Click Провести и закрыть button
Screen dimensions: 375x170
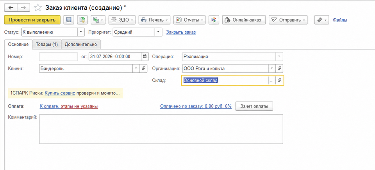[32, 20]
